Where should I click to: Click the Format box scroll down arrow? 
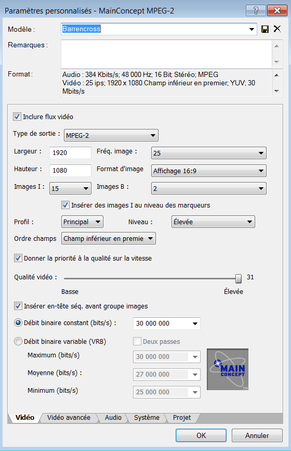(x=276, y=91)
